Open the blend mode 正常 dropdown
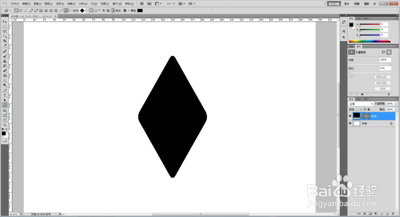400x217 pixels. pyautogui.click(x=361, y=104)
